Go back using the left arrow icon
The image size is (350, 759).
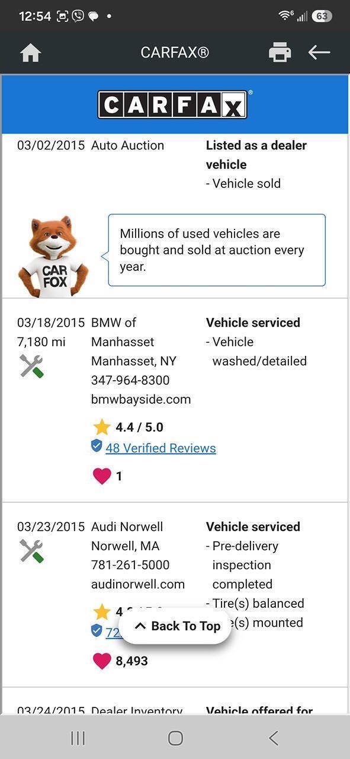pyautogui.click(x=319, y=52)
